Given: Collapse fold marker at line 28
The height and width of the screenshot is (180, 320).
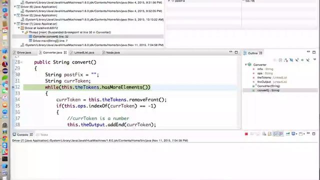Looking at the screenshot, I should pos(21,62).
